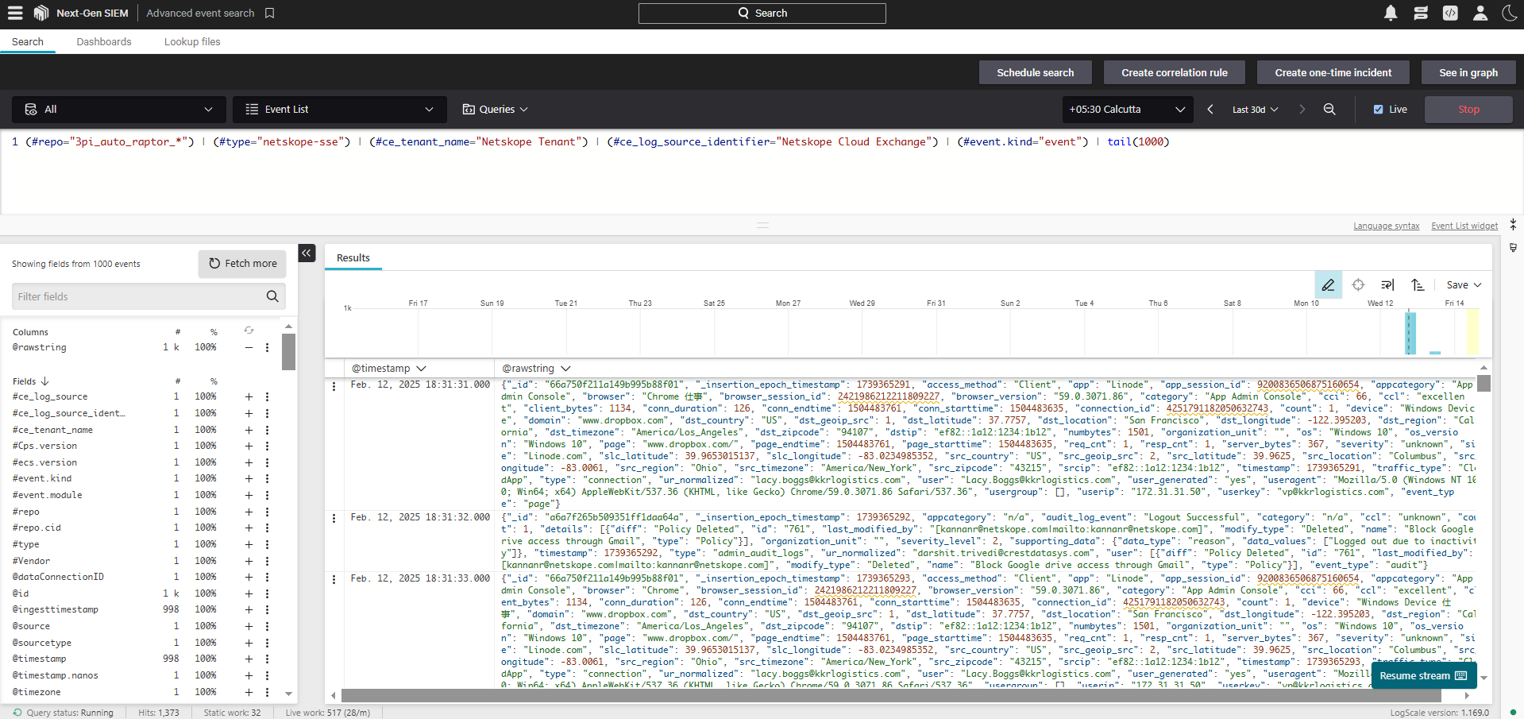Go to next time interval arrow
This screenshot has width=1524, height=719.
1302,110
